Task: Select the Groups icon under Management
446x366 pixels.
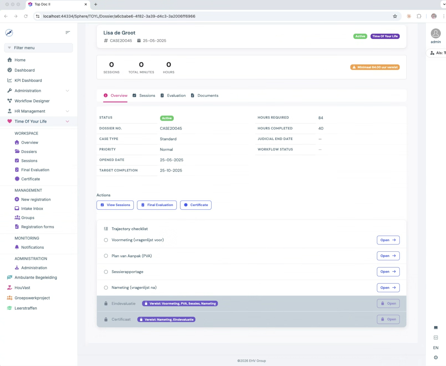Action: [17, 217]
